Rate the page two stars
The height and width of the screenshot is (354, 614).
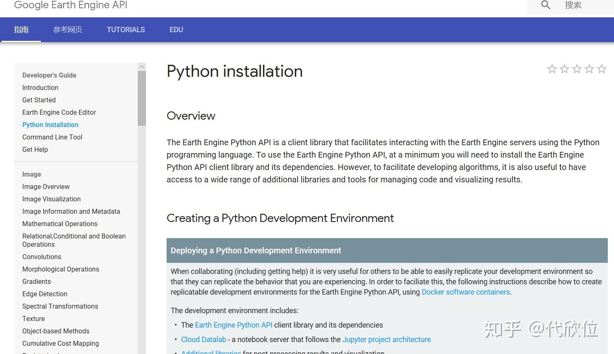[x=565, y=69]
